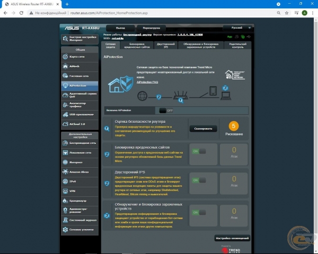
Task: Click Настройка оповещений button
Action: (232, 238)
